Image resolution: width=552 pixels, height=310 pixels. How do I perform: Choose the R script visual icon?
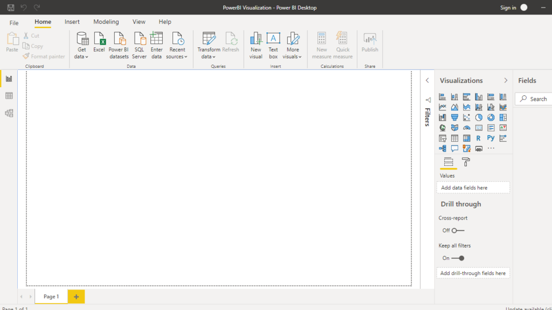[479, 138]
